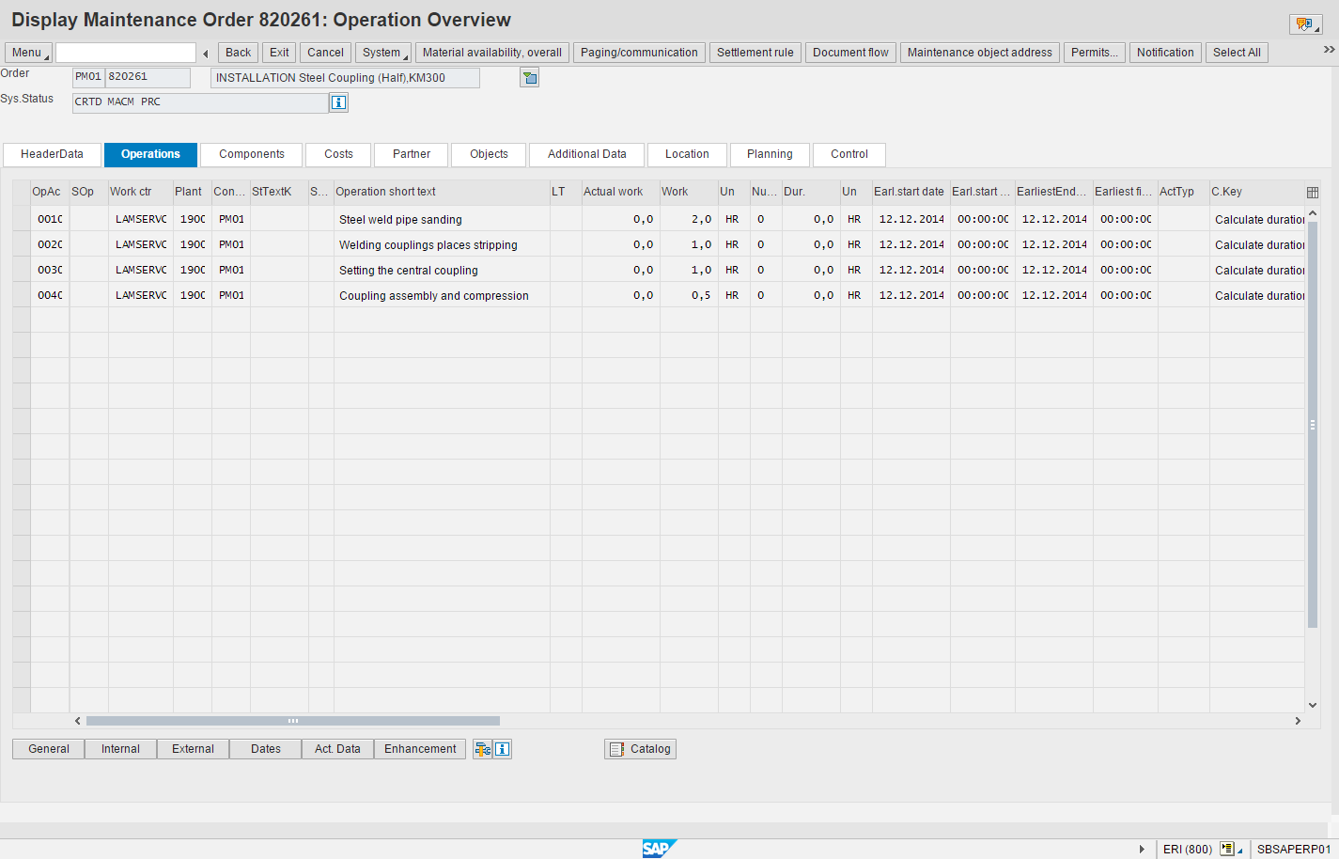The image size is (1339, 859).
Task: Open the Permits button
Action: (1095, 53)
